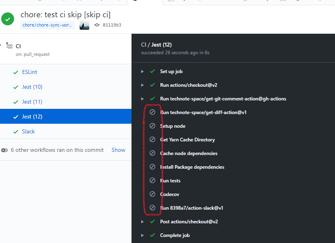Open commit hash 01119b3

tap(112, 25)
